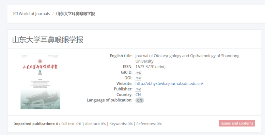The image size is (265, 135).
Task: Click the DOI n/d value
Action: 138,78
